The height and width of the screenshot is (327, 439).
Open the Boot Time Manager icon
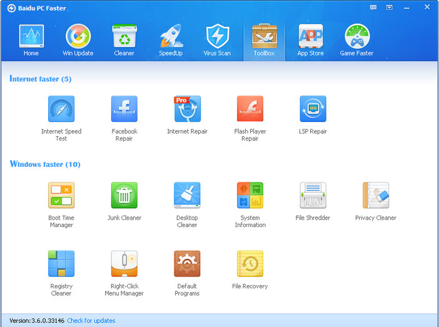pos(61,195)
